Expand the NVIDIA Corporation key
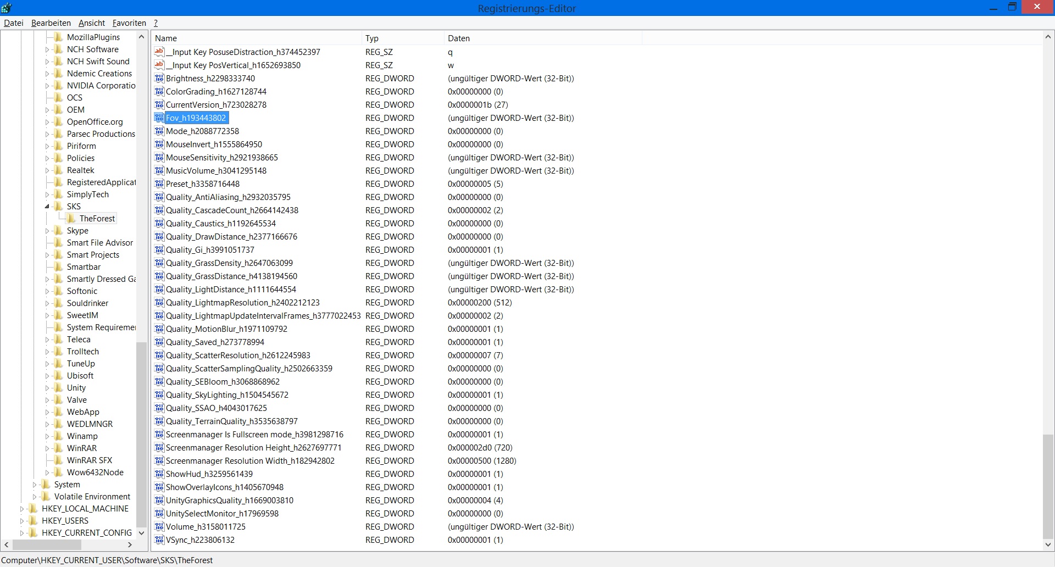 [x=47, y=86]
